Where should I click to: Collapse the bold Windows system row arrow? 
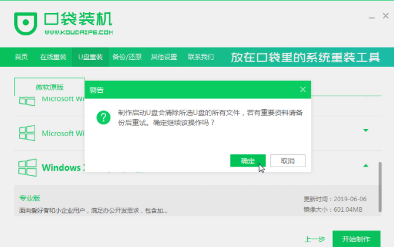[366, 165]
